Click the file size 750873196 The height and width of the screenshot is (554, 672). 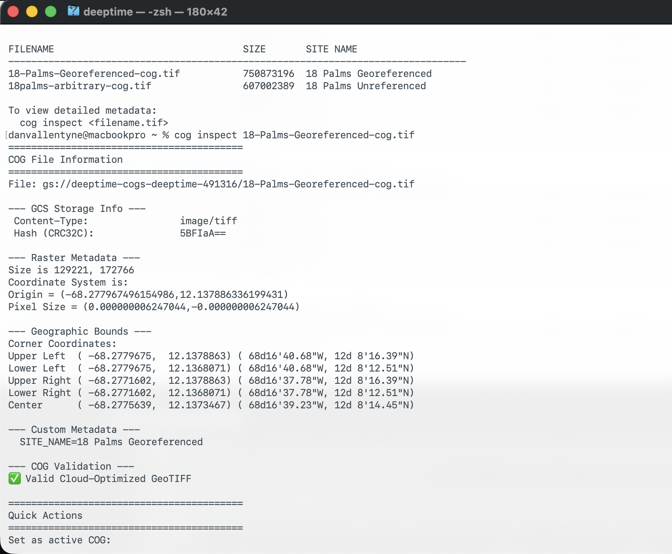pos(268,74)
